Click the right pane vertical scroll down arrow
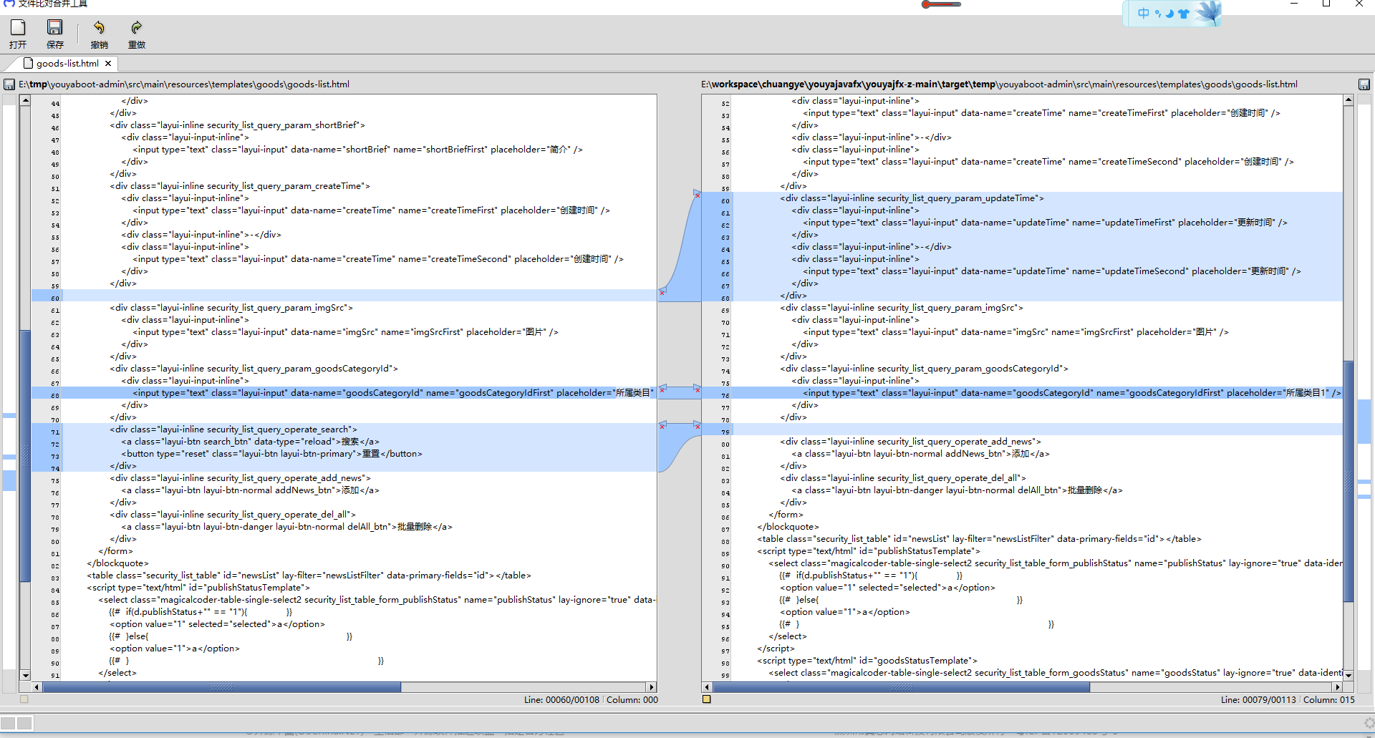1375x738 pixels. 1349,675
